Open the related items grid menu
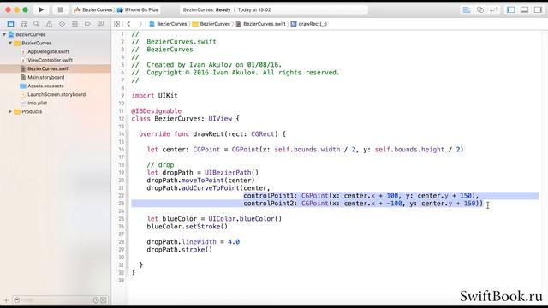The height and width of the screenshot is (308, 548). click(x=116, y=24)
